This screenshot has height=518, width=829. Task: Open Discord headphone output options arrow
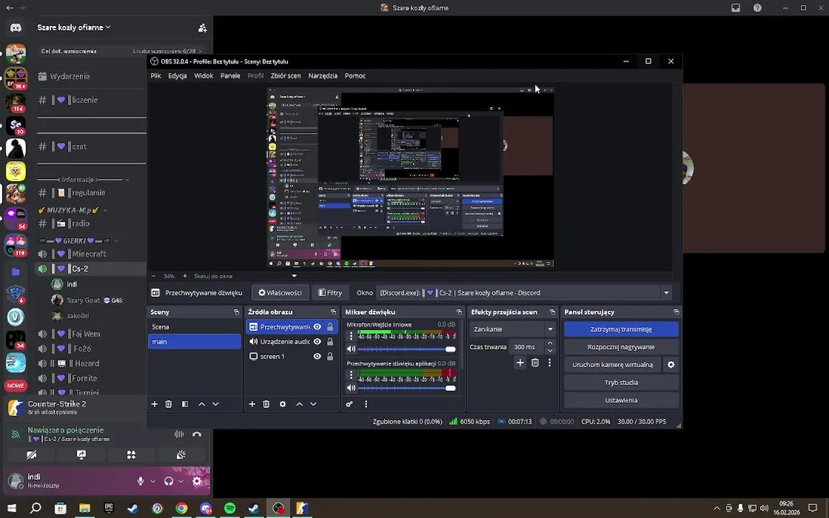tap(181, 481)
